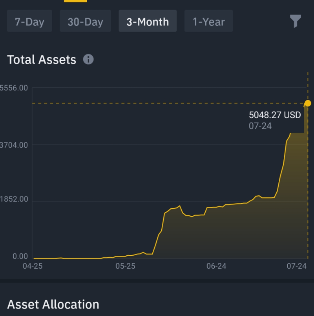Tap the yellow active tab indicator at top
314x316 pixels.
tap(75, 1)
